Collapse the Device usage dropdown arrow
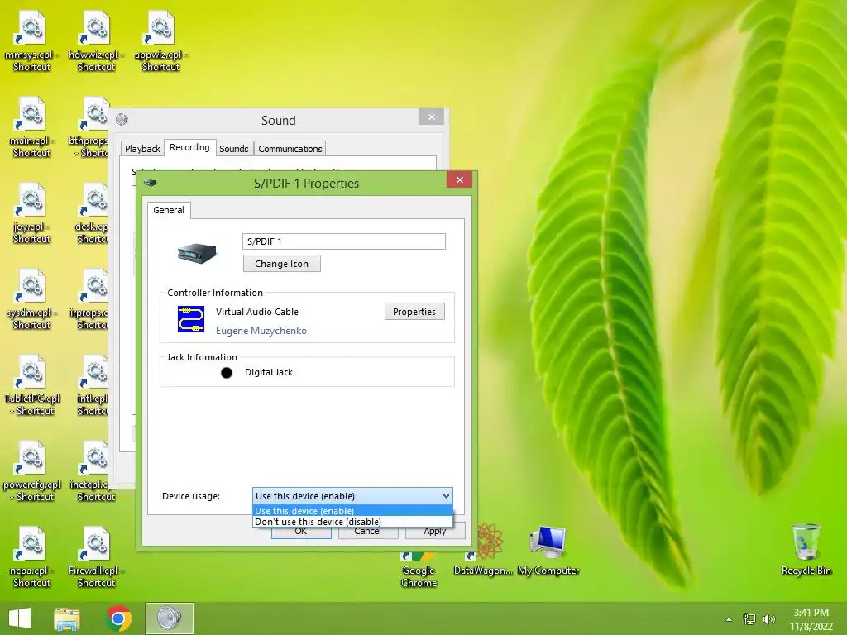The image size is (847, 635). 446,496
